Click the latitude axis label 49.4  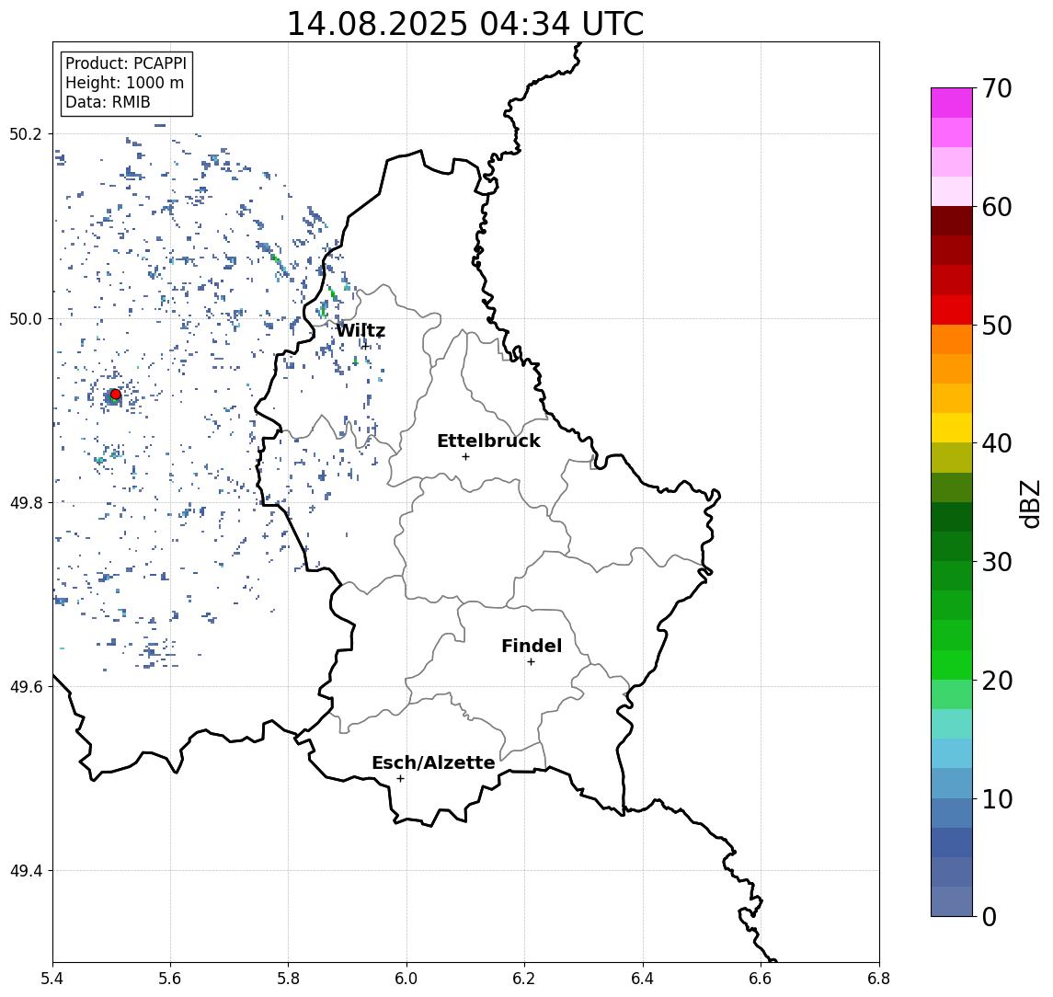(x=26, y=871)
